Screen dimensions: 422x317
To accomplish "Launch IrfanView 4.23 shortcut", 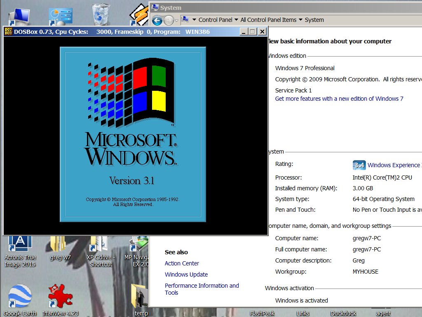I will point(60,296).
